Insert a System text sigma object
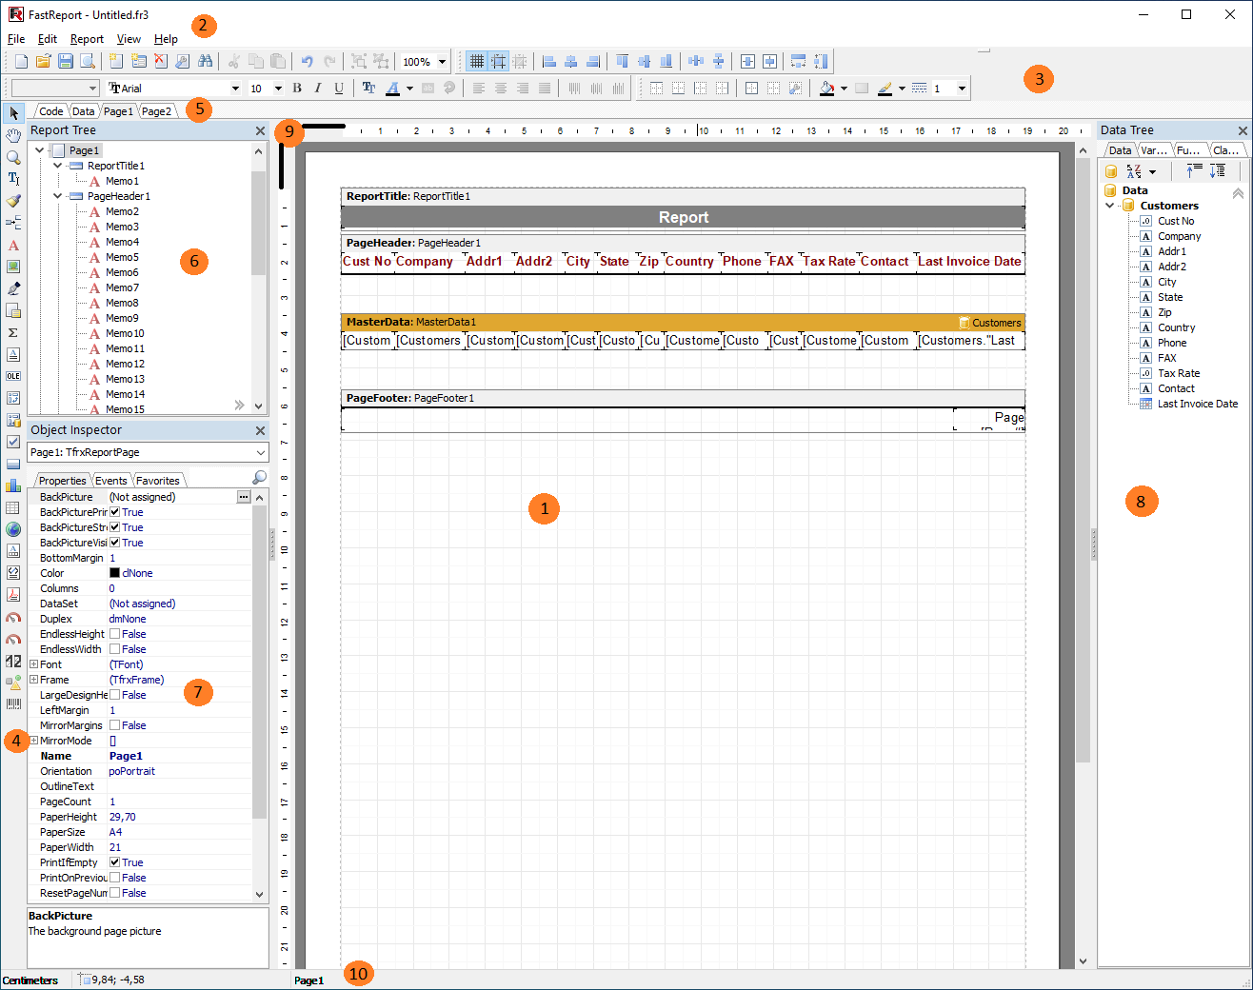The image size is (1253, 990). 13,333
